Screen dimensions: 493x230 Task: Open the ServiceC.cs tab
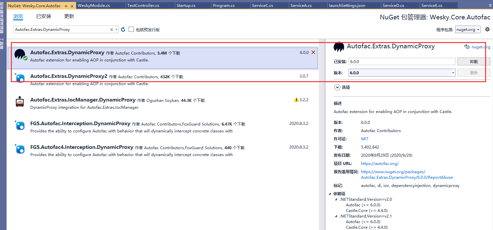tap(270, 6)
